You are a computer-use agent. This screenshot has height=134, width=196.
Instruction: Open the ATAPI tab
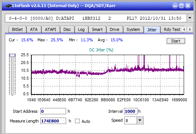50,29
